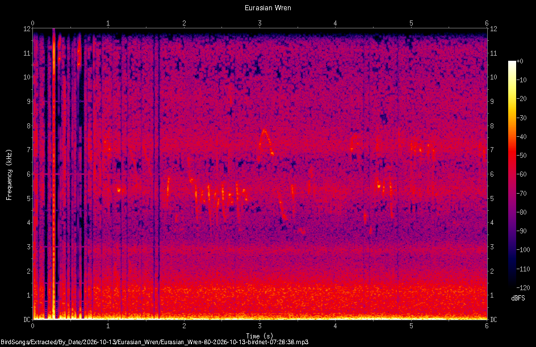
Task: Click "3" on the bottom time axis
Action: pyautogui.click(x=260, y=326)
